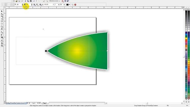Open the feathering direction dropdown
The height and width of the screenshot is (107, 190).
point(34,5)
